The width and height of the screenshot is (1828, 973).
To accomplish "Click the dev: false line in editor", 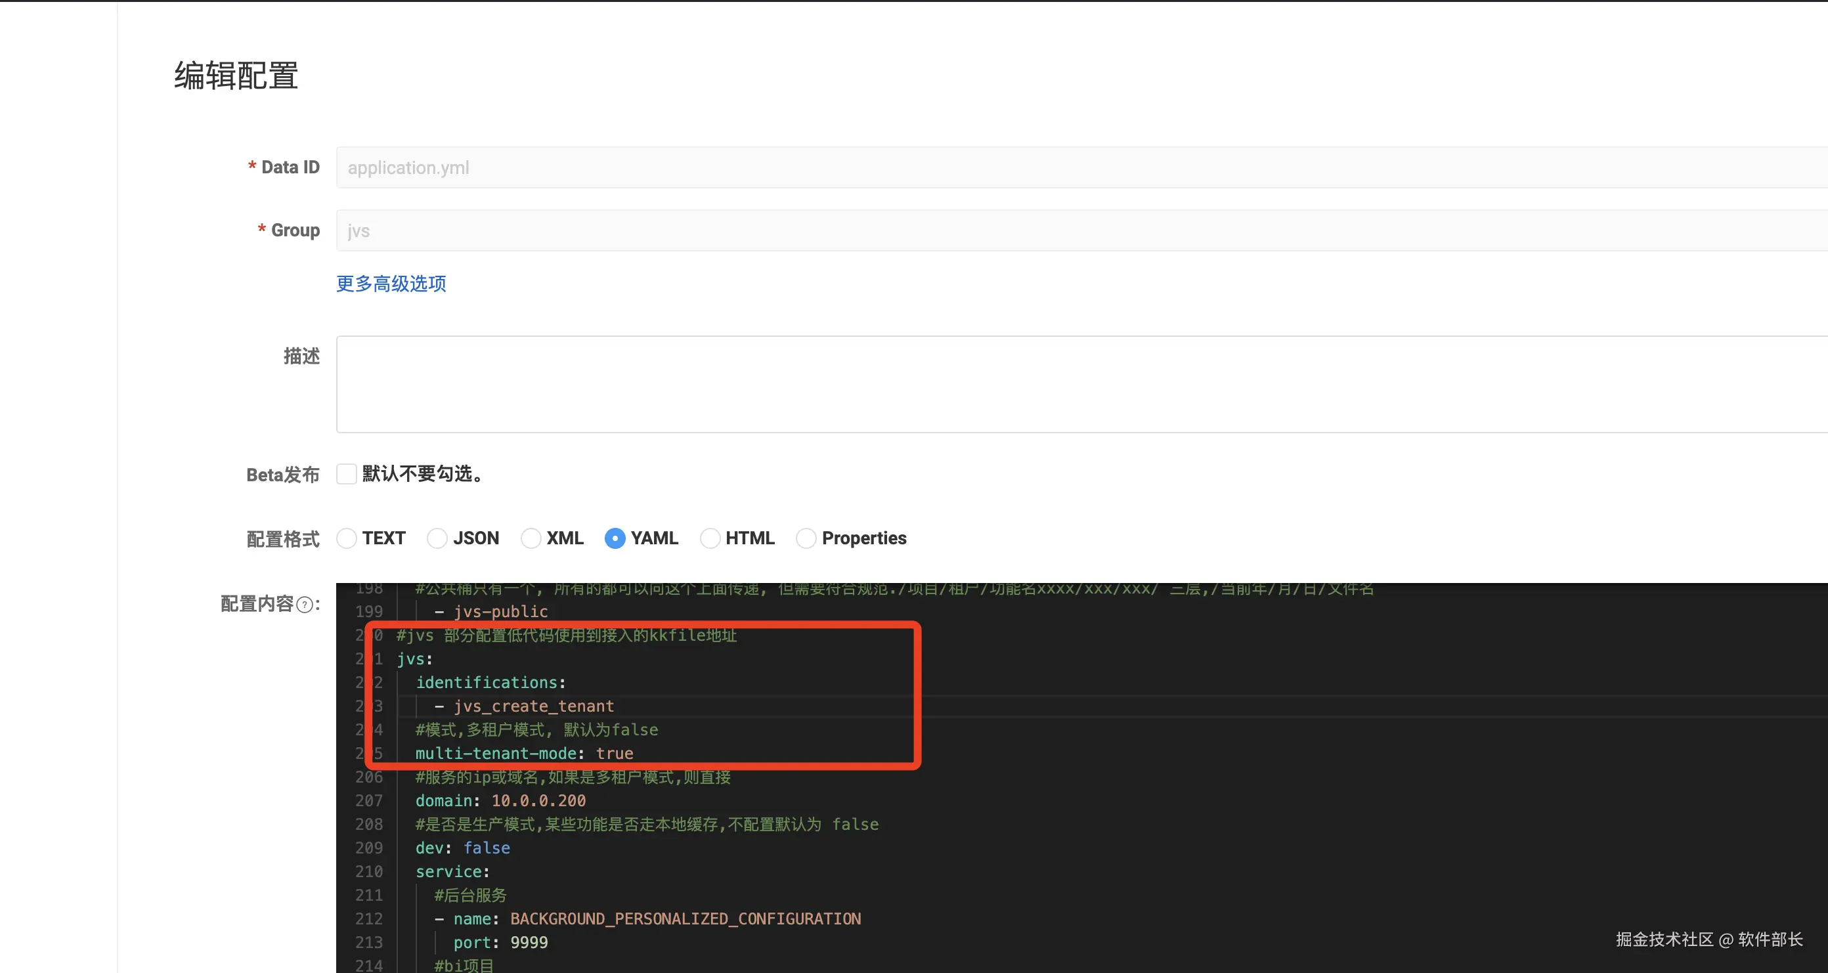I will (x=463, y=848).
